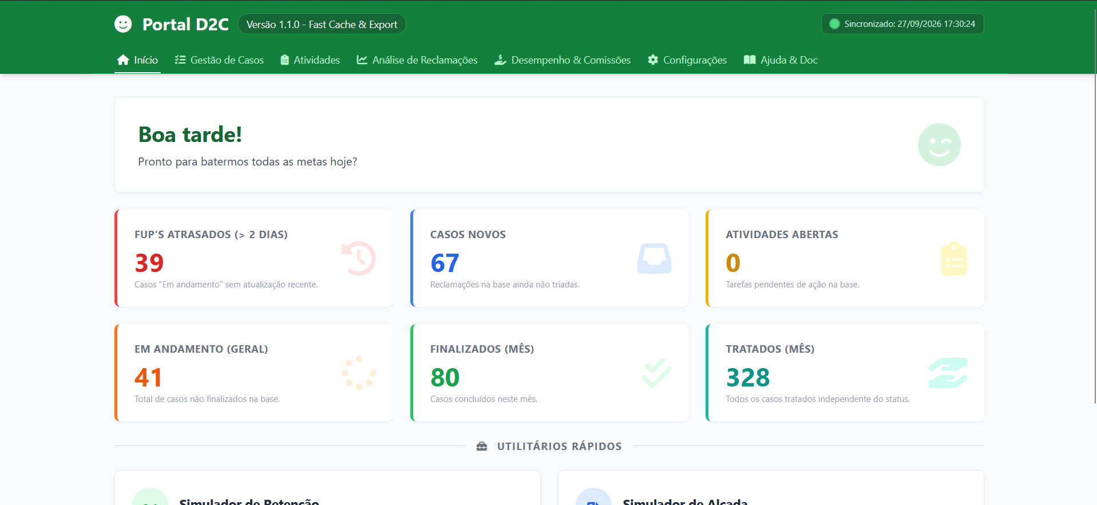
Task: Click the green sync status indicator dot
Action: [x=834, y=24]
